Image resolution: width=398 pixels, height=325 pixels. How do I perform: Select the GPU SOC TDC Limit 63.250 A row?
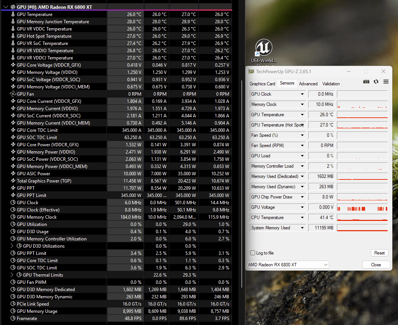[116, 137]
